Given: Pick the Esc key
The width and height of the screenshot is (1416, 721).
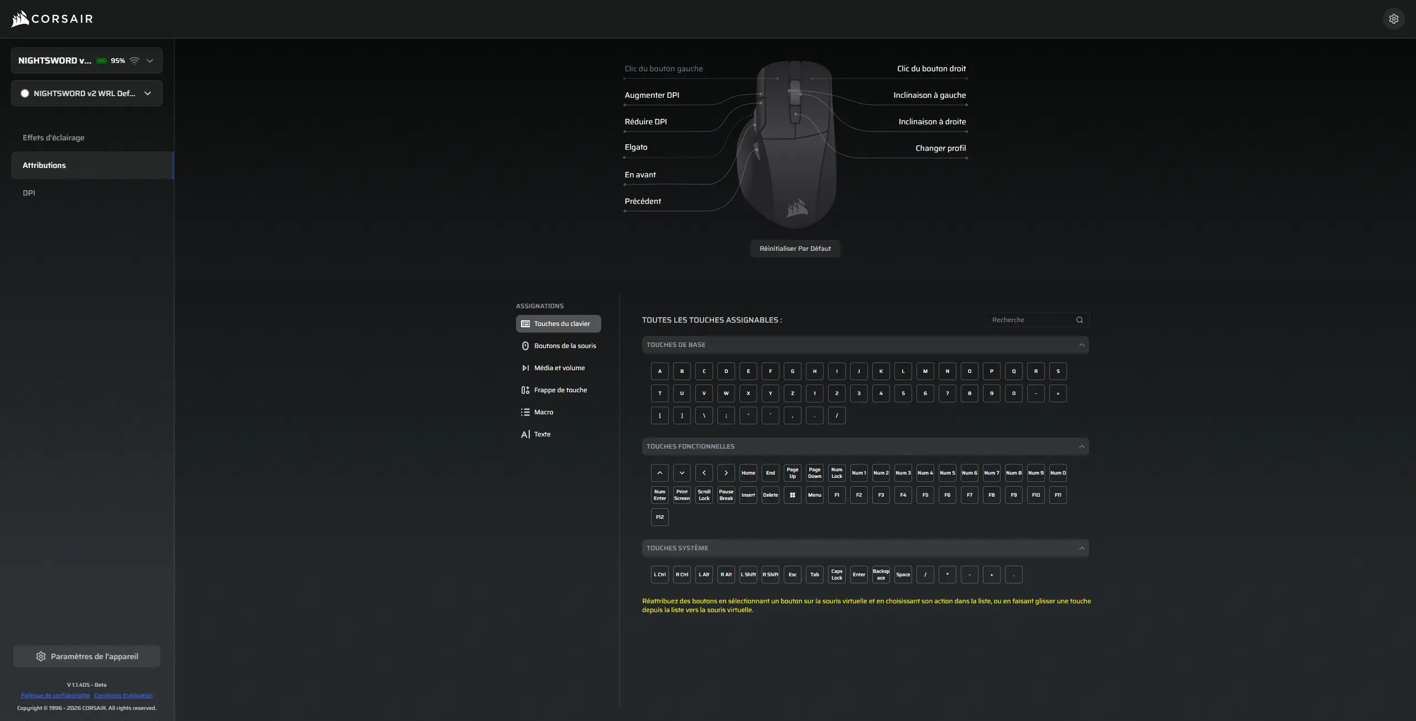Looking at the screenshot, I should pos(793,575).
